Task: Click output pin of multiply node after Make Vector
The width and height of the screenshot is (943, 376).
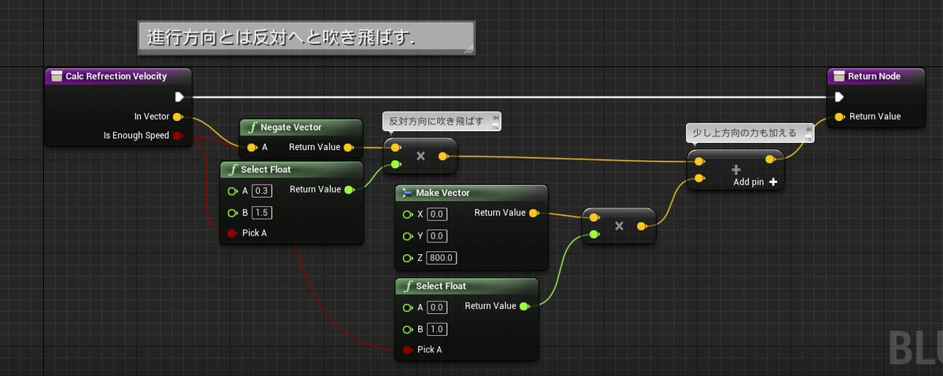Action: pos(642,226)
